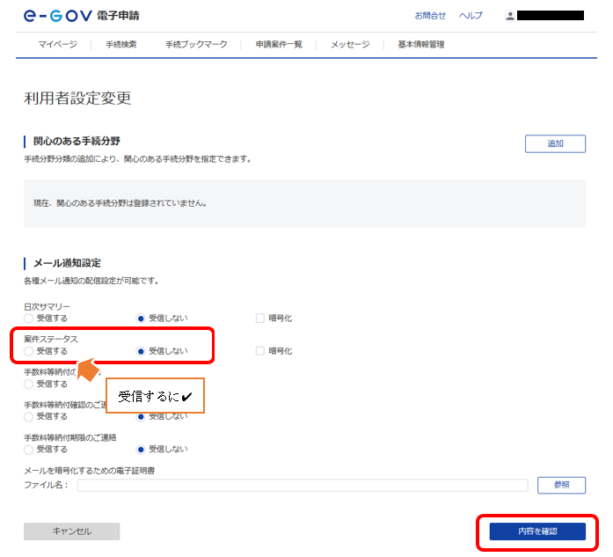Open メッセージ navigation item

click(350, 44)
